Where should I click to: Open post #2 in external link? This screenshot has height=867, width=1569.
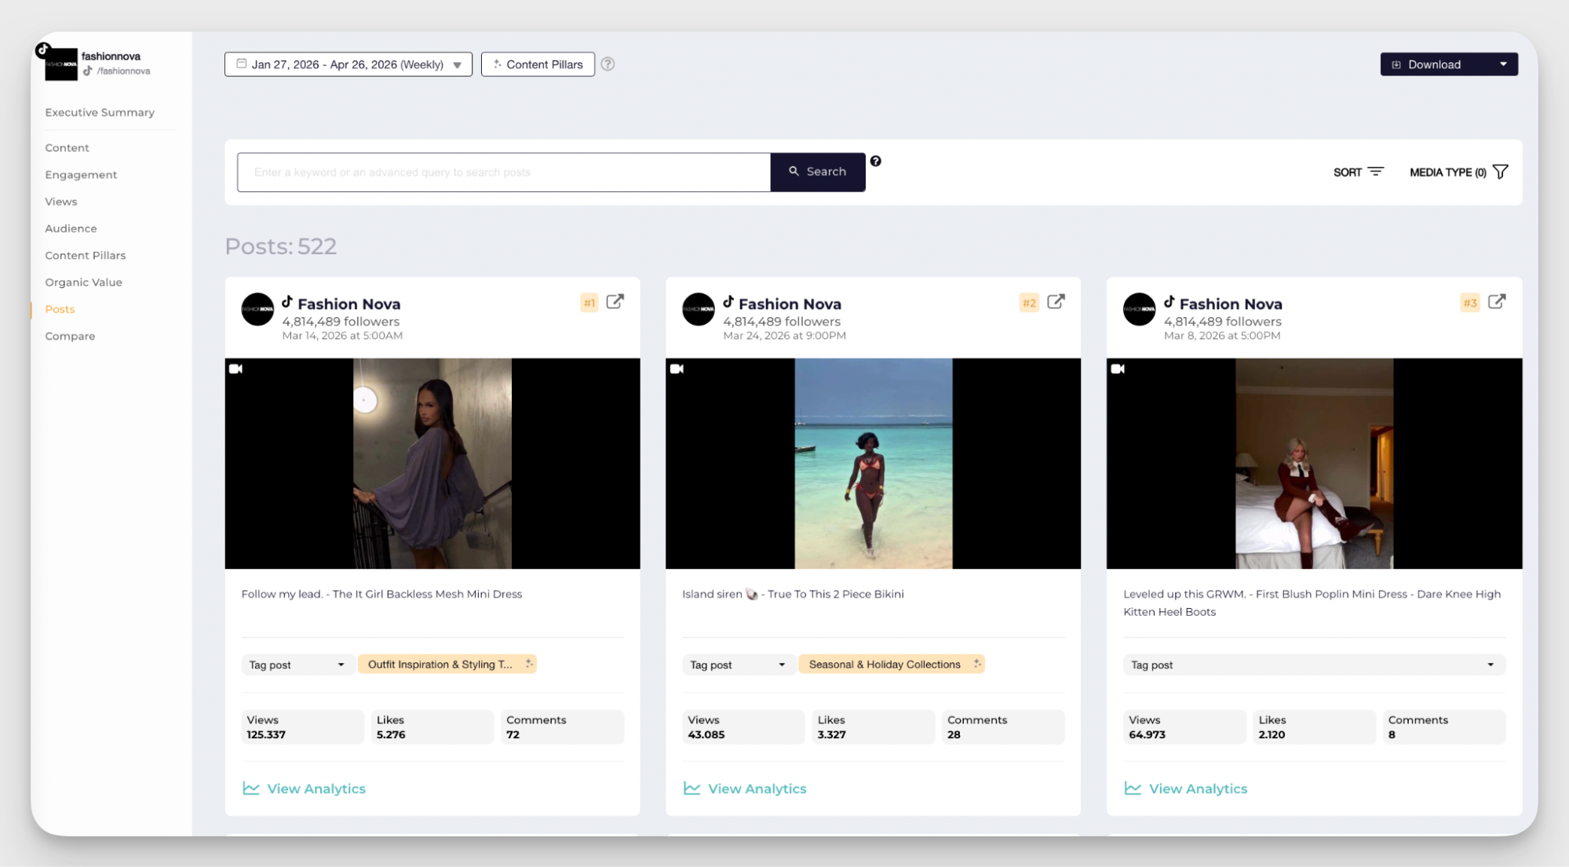coord(1056,301)
